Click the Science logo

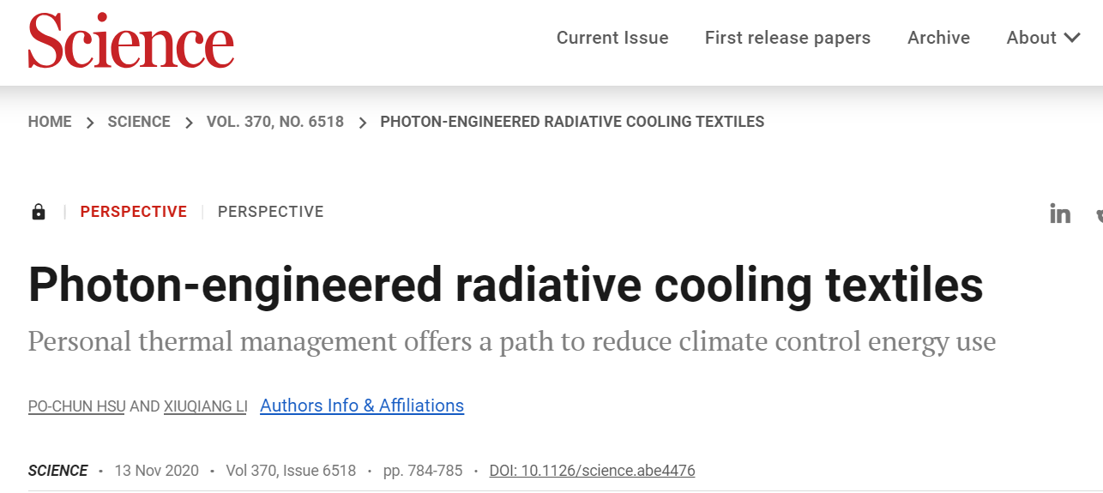coord(131,39)
